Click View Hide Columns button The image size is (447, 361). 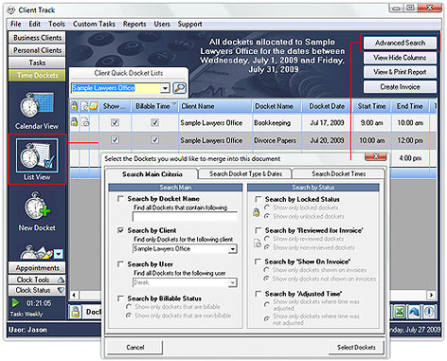tap(400, 58)
